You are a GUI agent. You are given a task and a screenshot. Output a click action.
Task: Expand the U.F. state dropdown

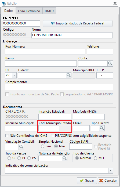coord(14,75)
